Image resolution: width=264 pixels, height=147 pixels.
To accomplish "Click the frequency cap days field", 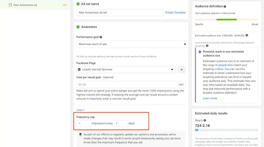I will click(x=121, y=124).
